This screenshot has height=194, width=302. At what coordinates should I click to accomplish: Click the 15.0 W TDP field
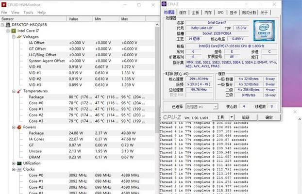point(241,28)
